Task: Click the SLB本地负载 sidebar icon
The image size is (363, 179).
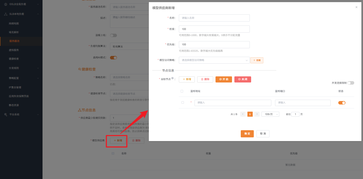Action: 6,14
